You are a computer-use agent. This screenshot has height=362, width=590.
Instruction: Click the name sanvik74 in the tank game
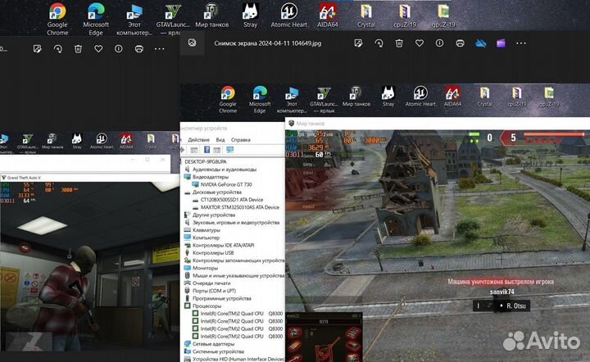tap(502, 292)
